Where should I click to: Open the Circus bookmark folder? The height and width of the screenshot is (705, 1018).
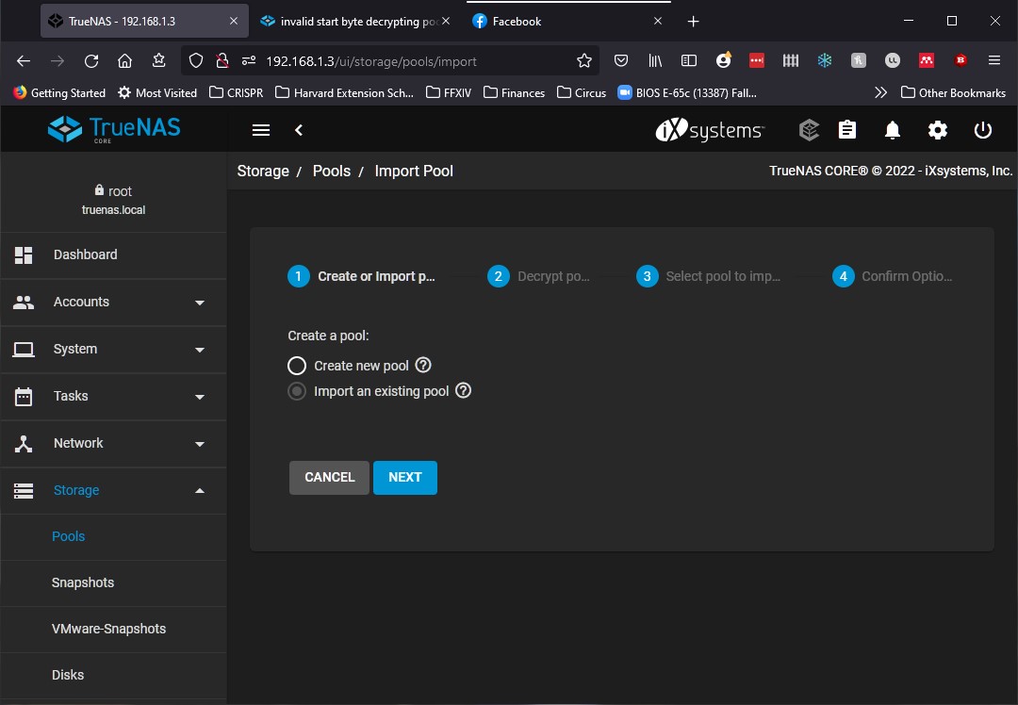(x=582, y=92)
